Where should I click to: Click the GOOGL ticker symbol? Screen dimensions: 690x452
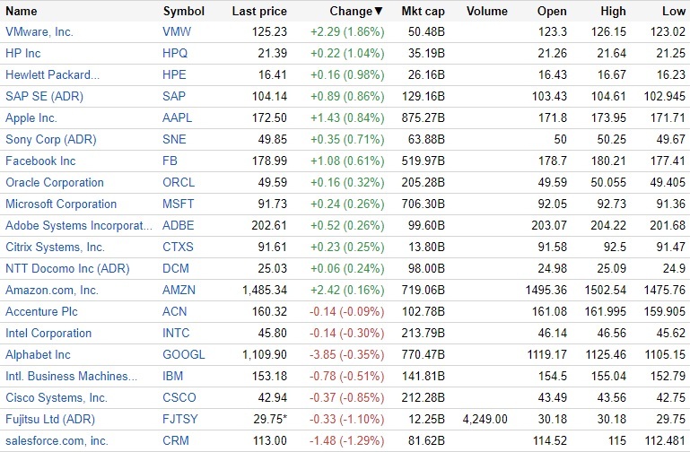(184, 354)
